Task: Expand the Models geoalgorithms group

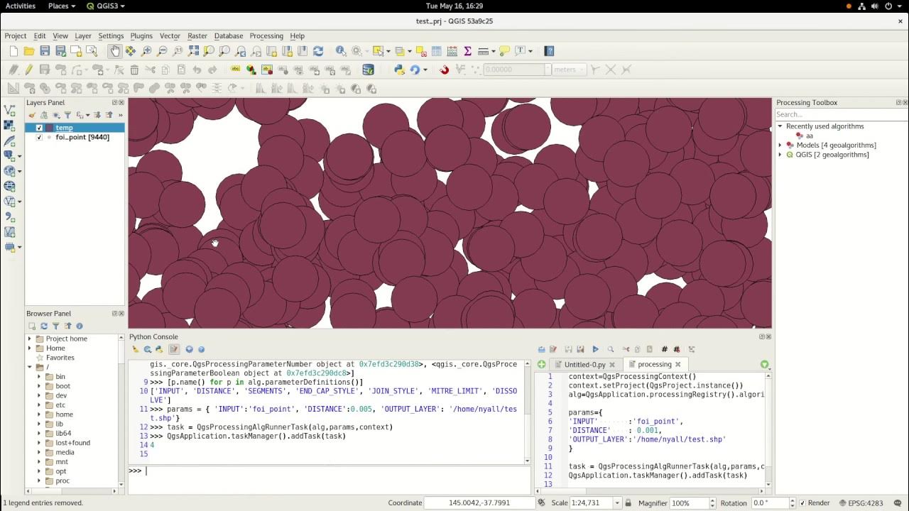Action: click(x=780, y=145)
